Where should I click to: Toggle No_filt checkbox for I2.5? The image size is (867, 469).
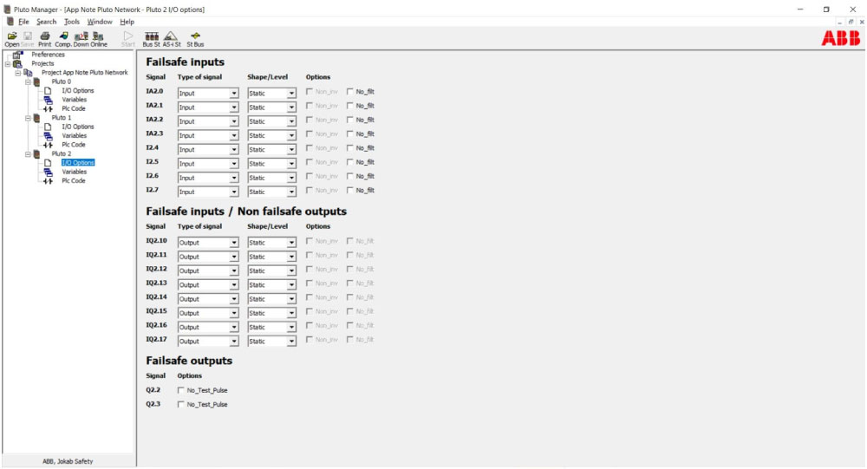coord(350,162)
